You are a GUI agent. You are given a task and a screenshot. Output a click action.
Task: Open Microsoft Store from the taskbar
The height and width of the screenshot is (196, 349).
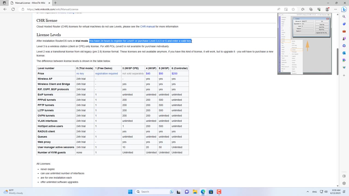(x=211, y=192)
